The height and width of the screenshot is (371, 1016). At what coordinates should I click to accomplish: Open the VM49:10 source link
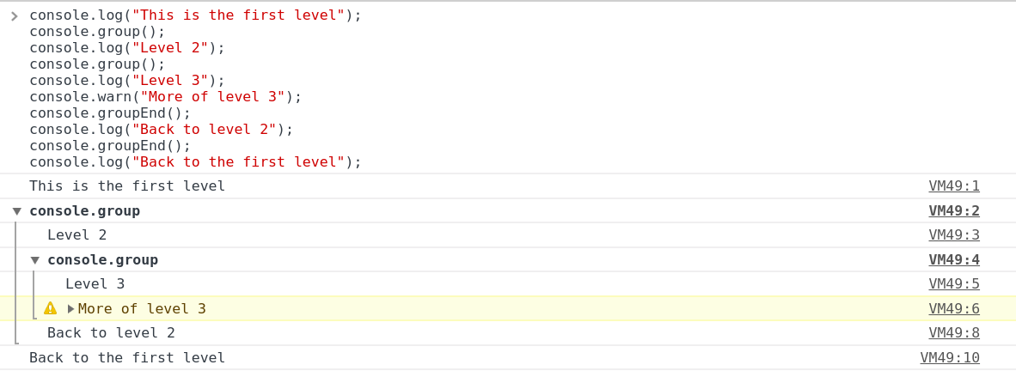pyautogui.click(x=950, y=358)
